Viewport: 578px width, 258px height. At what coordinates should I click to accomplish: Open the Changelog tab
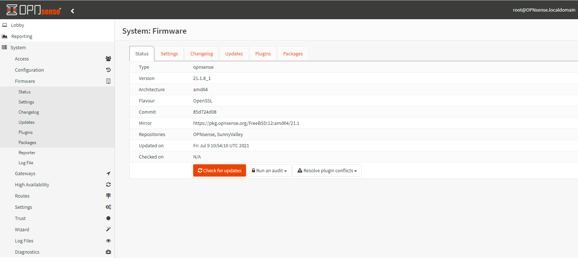pos(201,54)
